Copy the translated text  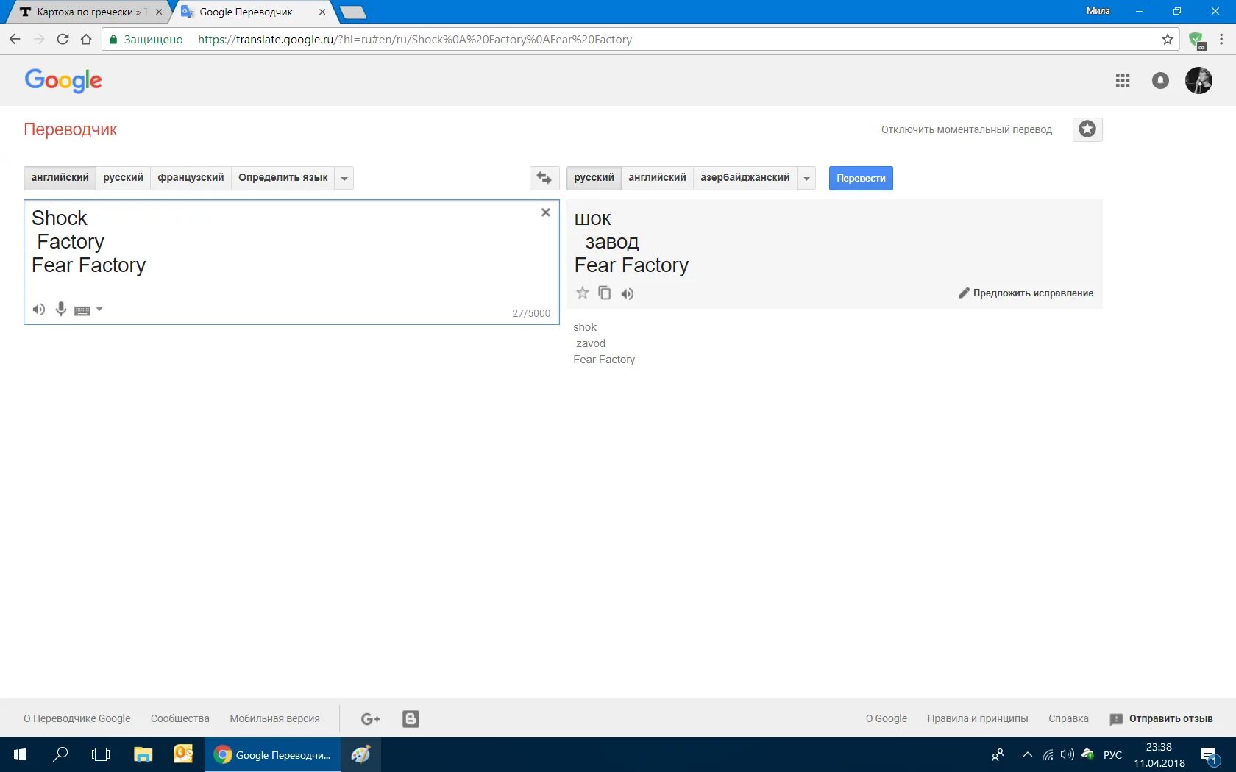(605, 293)
